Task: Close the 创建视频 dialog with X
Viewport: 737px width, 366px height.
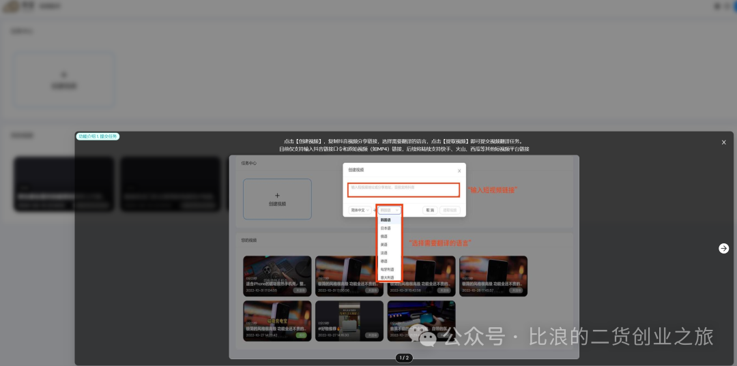Action: click(459, 171)
